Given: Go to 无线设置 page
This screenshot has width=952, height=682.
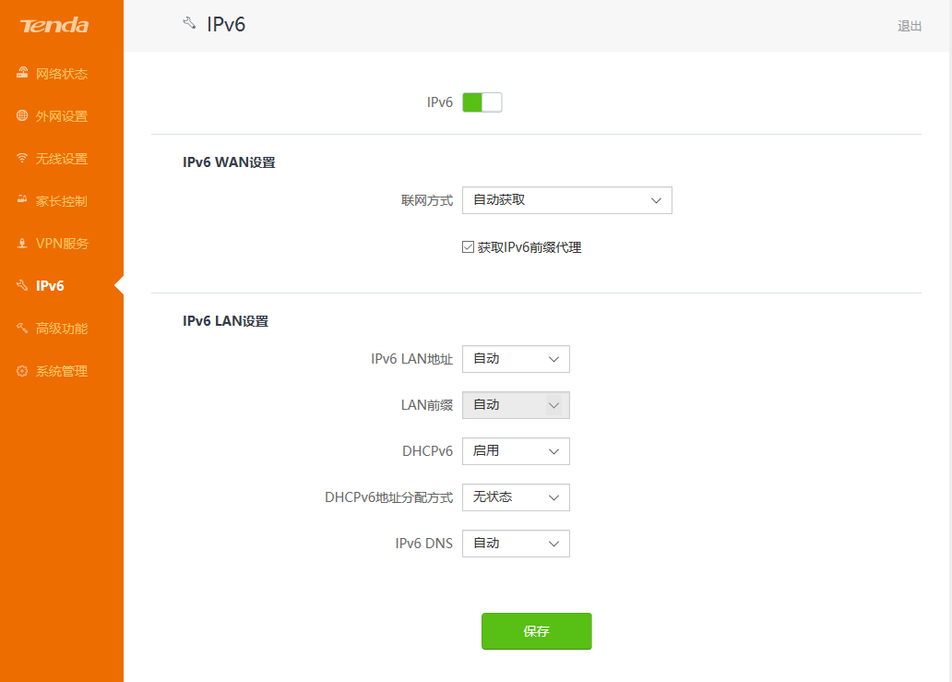Looking at the screenshot, I should [x=62, y=159].
